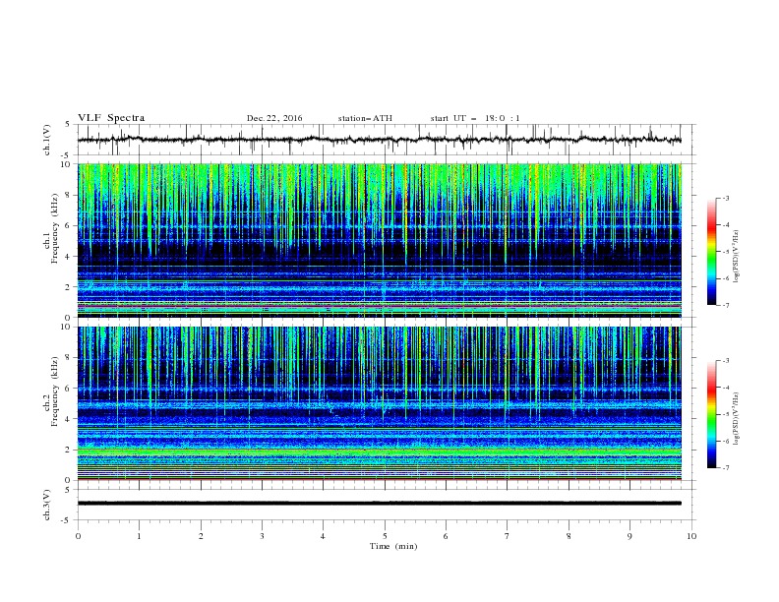The width and height of the screenshot is (779, 602).
Task: Click the "3" minute time tick label
Action: (x=262, y=536)
